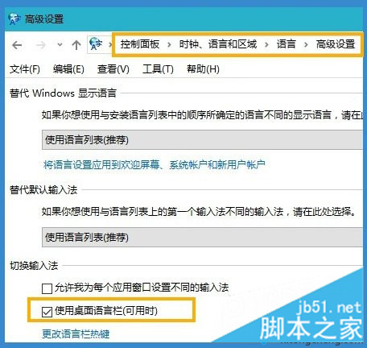
Task: Click the Up one level arrow
Action: pos(76,45)
